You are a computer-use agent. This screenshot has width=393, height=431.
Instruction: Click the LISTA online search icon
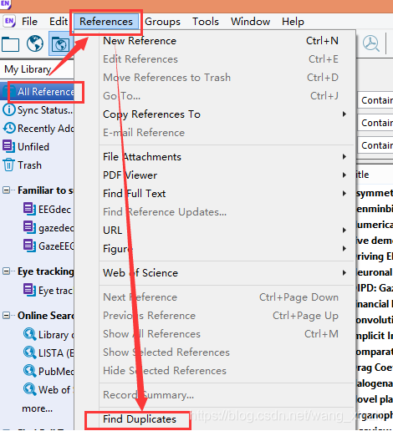click(30, 352)
